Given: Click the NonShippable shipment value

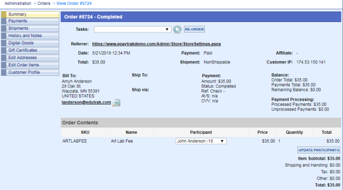Looking at the screenshot, I should [x=217, y=62].
